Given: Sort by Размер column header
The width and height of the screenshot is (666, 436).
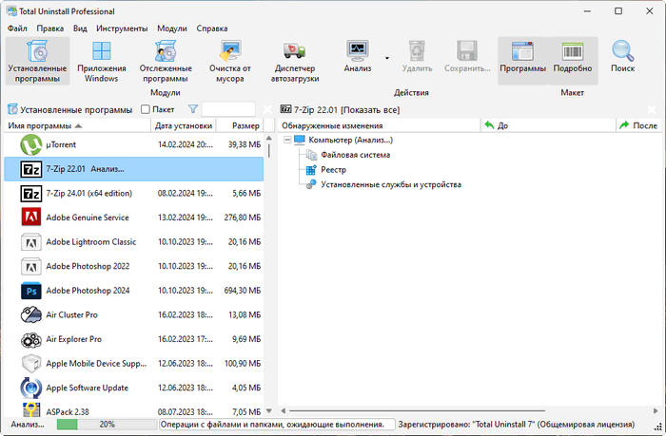Looking at the screenshot, I should tap(240, 125).
